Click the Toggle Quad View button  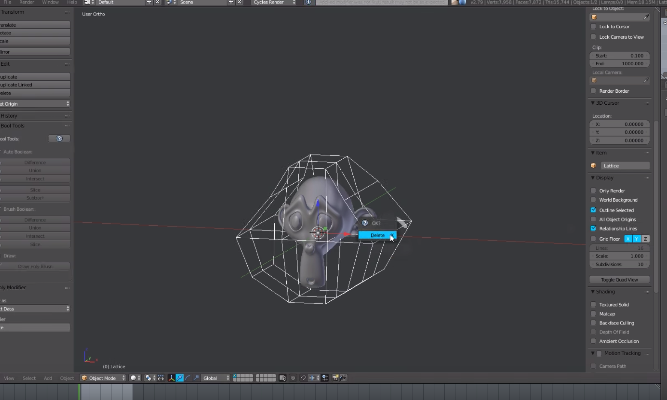click(619, 280)
